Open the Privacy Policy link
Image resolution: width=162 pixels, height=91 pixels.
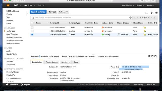point(138,85)
